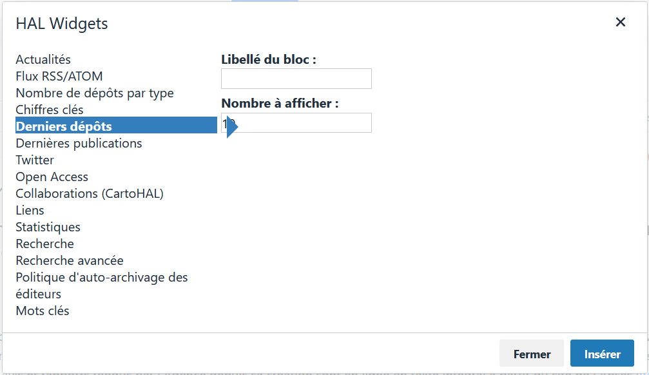649x375 pixels.
Task: Pick Nombre de dépôts par type widget
Action: point(94,93)
